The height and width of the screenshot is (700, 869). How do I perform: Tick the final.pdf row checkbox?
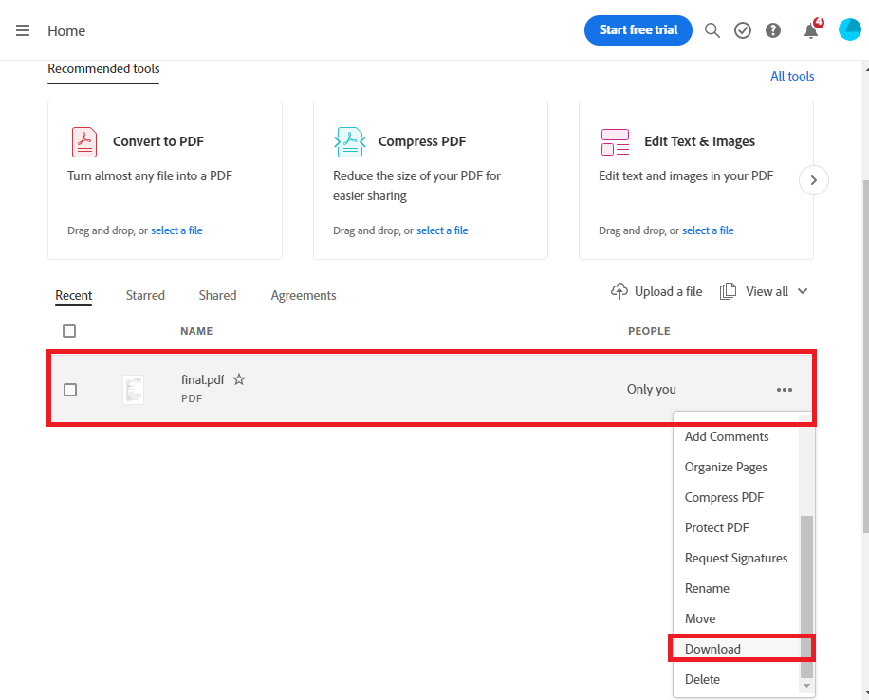tap(70, 390)
